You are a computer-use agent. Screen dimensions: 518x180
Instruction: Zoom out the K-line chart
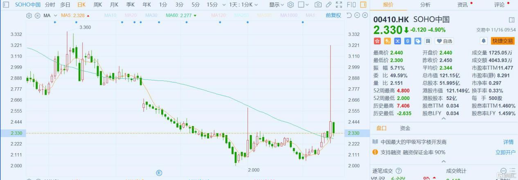click(356, 16)
